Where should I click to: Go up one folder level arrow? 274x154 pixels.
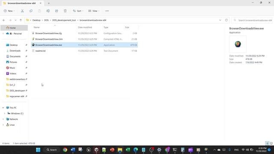click(21, 20)
